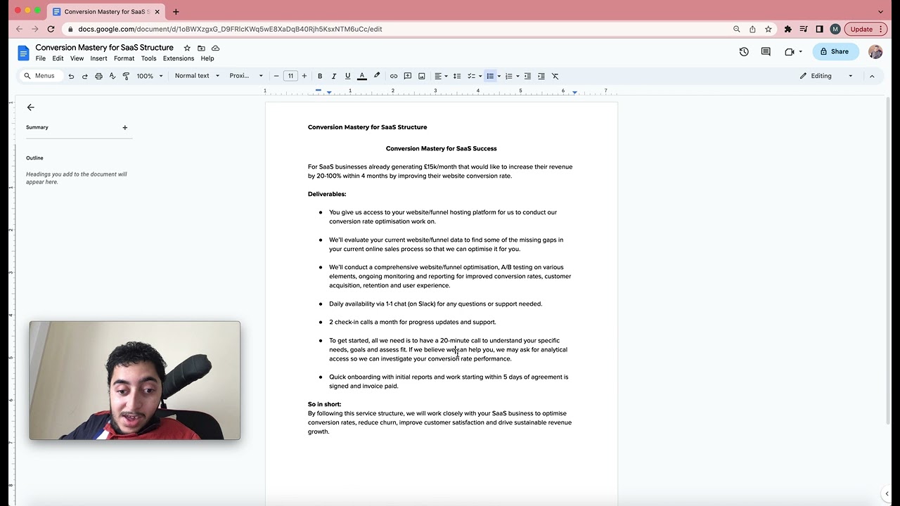900x506 pixels.
Task: Click the Chrome Update button
Action: (x=866, y=30)
